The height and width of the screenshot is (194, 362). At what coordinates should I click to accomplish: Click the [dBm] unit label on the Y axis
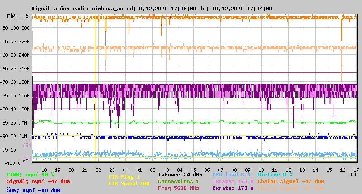(x=12, y=16)
